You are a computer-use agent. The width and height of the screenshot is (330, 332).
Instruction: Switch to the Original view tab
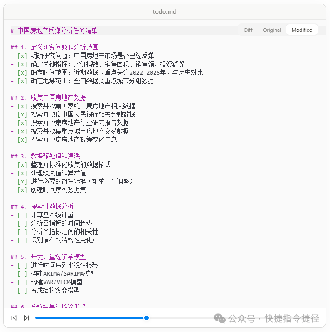(x=271, y=30)
